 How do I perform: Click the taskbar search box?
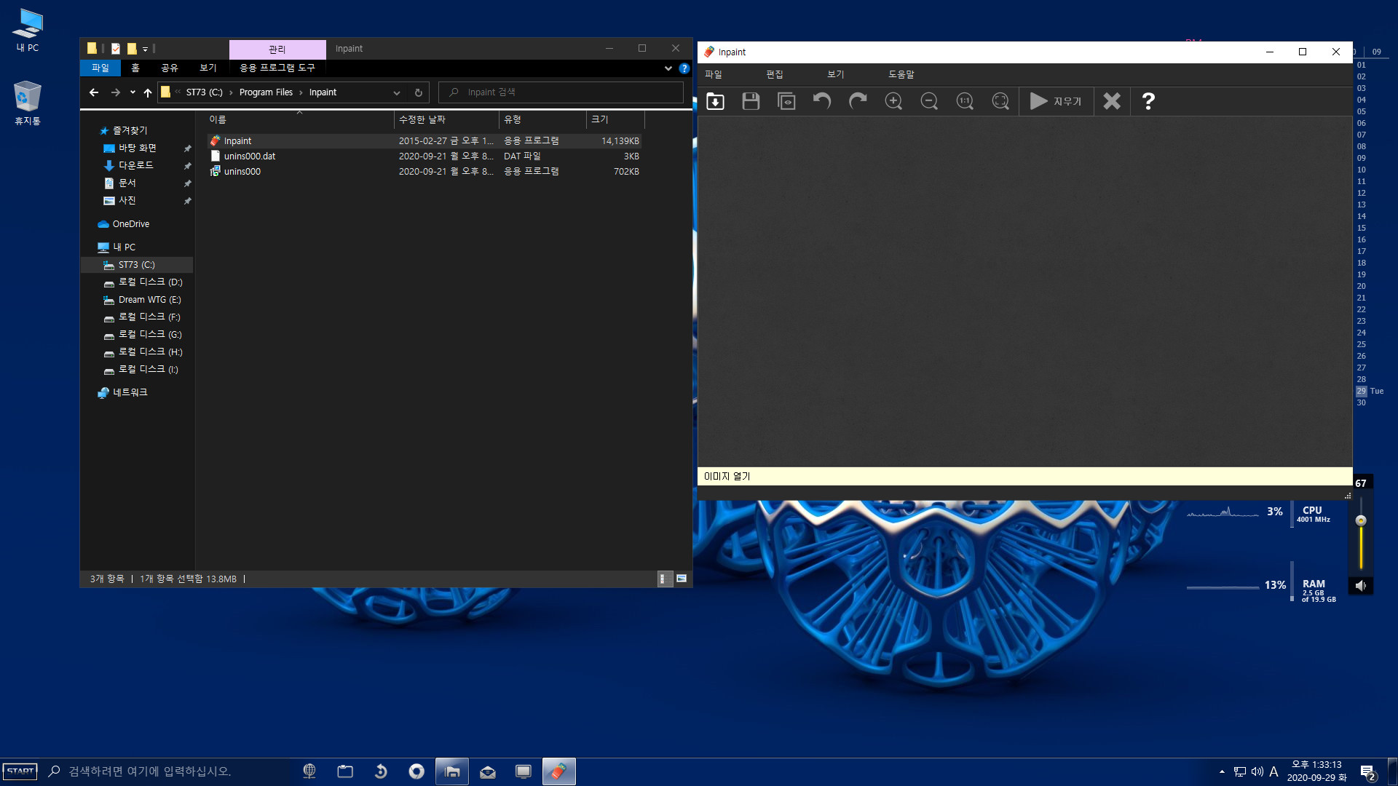167,771
